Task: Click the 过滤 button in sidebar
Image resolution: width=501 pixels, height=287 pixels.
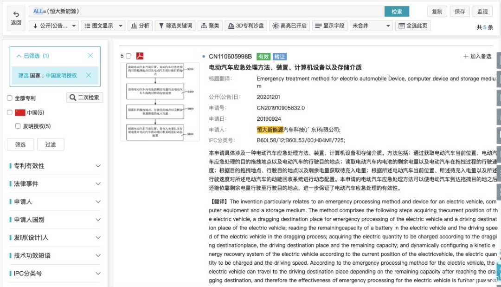Action: tap(51, 144)
